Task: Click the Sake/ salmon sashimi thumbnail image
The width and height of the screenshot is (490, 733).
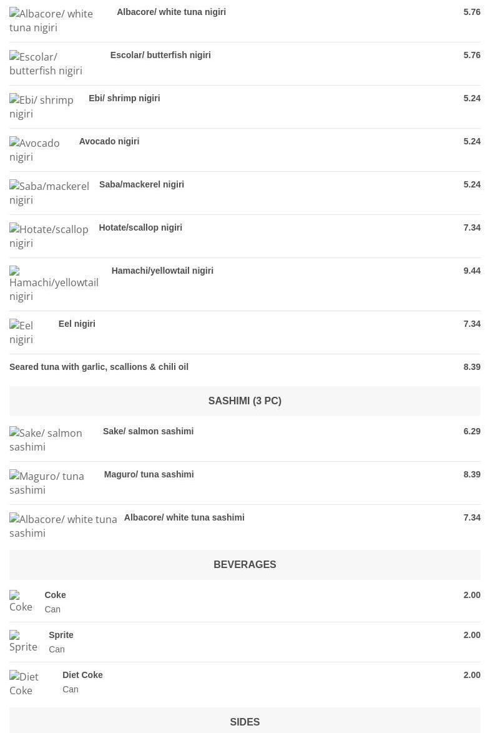Action: coord(46,439)
